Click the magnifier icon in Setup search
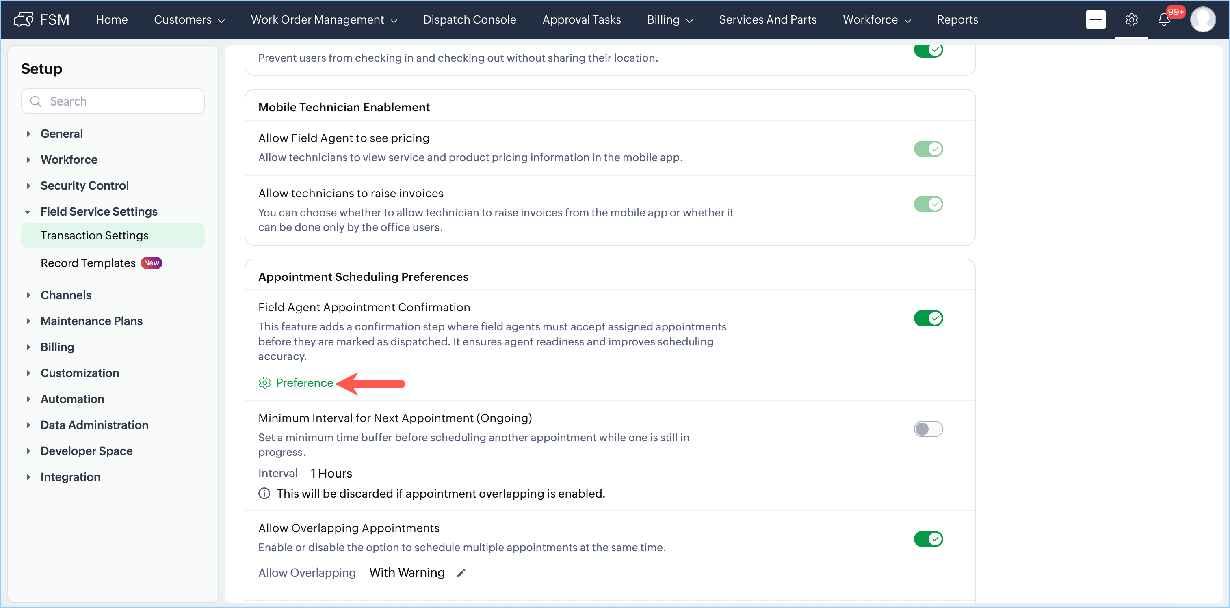Image resolution: width=1230 pixels, height=608 pixels. (x=36, y=101)
